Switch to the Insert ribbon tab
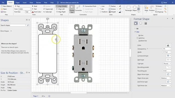 pyautogui.click(x=24, y=2)
